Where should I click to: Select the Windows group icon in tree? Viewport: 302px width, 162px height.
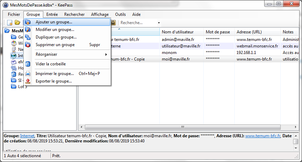point(14,43)
